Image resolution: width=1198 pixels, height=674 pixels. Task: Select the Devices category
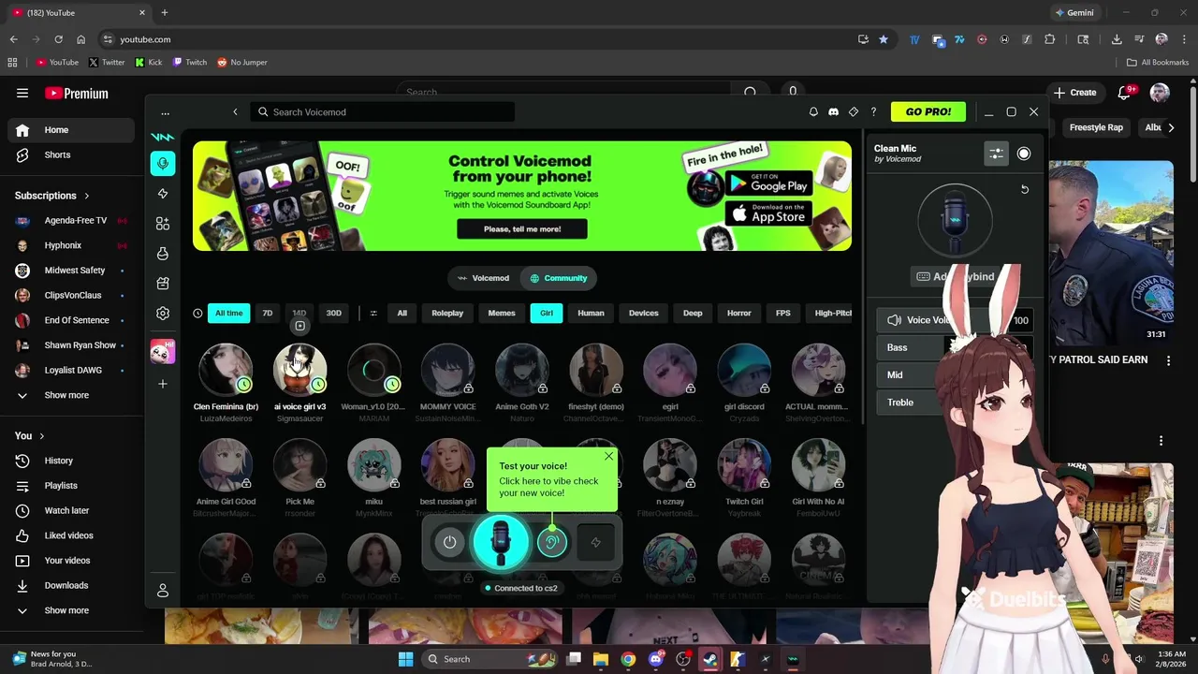[x=644, y=314]
